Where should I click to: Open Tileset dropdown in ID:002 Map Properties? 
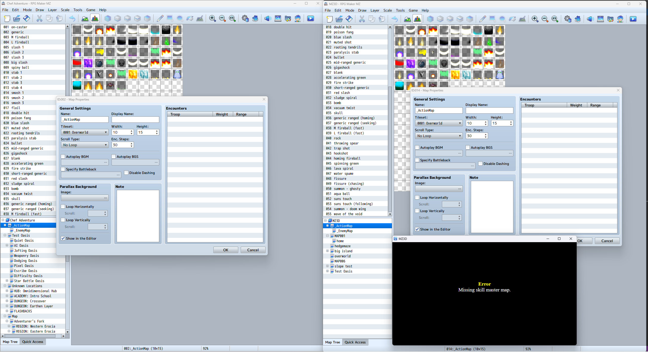click(85, 132)
